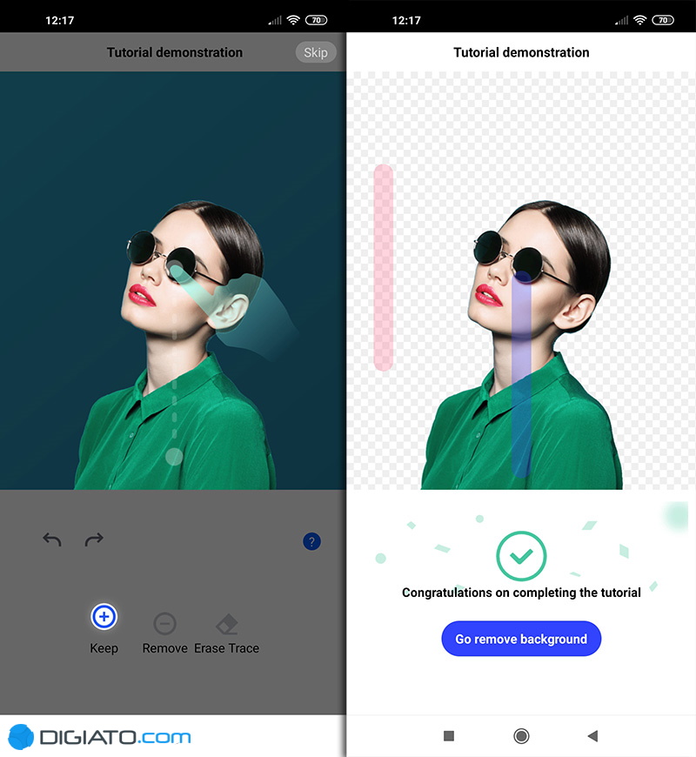Tap the Skip button in tutorial

pyautogui.click(x=316, y=52)
